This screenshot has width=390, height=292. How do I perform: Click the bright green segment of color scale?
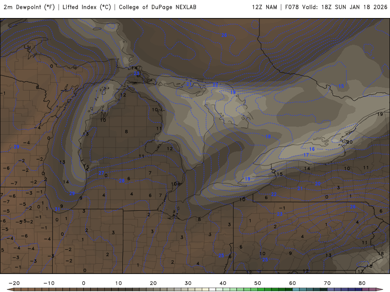click(261, 290)
